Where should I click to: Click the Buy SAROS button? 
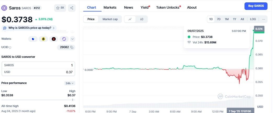point(256,6)
